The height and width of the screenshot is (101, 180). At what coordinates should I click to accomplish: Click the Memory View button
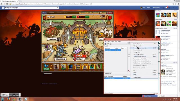[x=108, y=73]
